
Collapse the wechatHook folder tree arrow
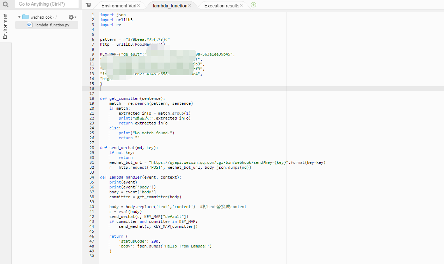(x=19, y=17)
